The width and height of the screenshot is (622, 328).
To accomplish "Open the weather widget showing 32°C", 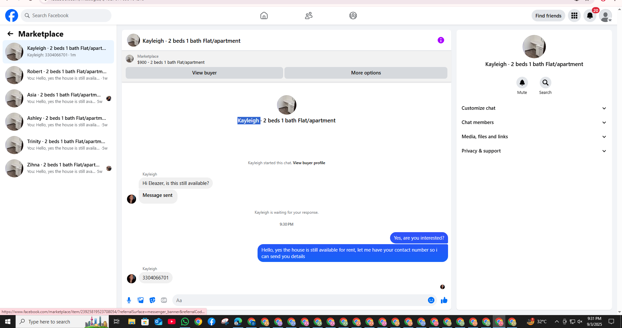I will point(536,322).
